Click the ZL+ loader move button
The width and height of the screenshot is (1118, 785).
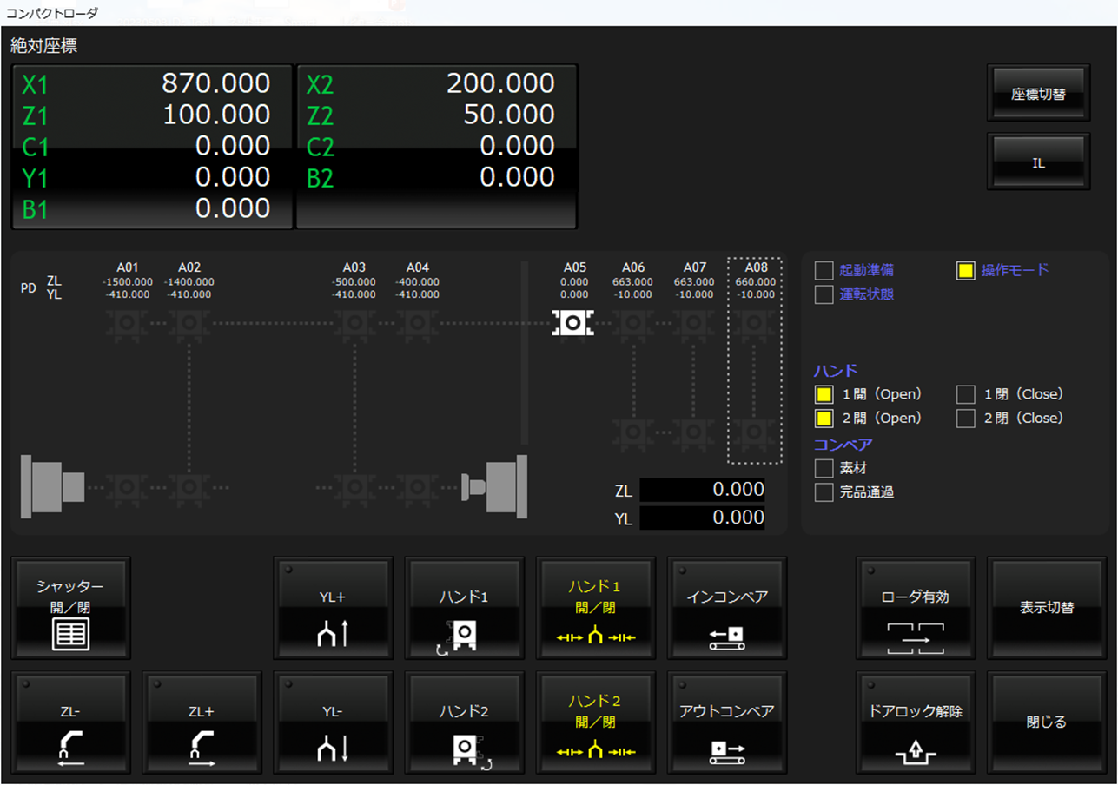202,722
